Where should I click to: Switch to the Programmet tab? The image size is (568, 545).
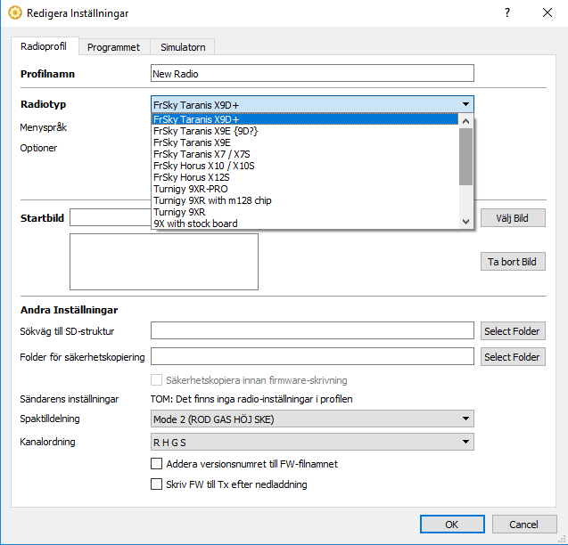click(113, 47)
